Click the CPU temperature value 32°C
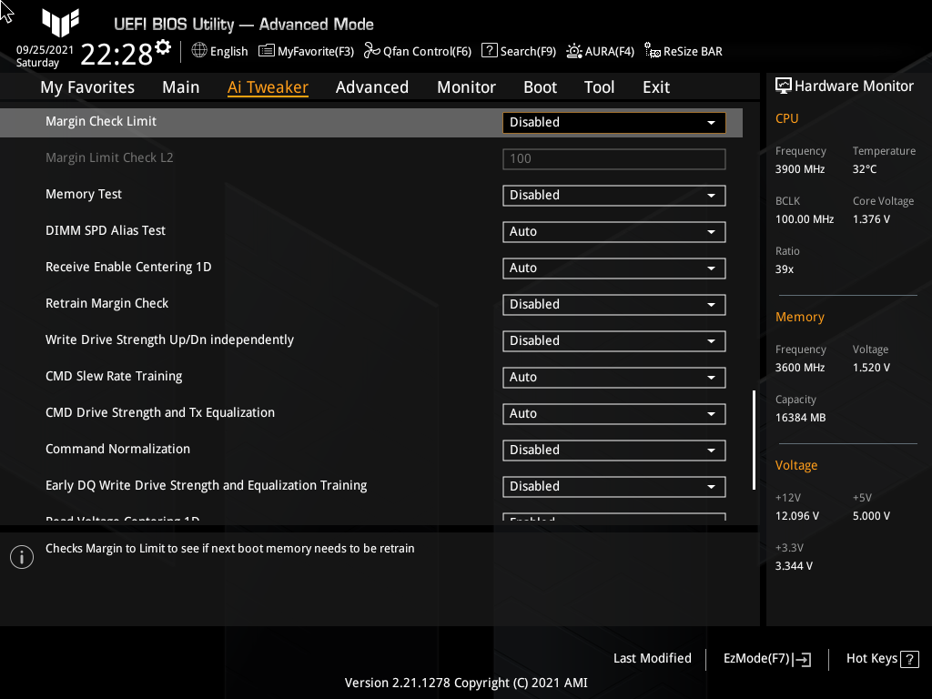 [x=865, y=169]
